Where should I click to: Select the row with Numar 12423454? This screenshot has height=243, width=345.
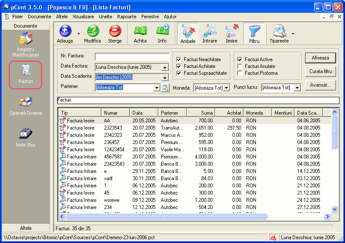[195, 150]
